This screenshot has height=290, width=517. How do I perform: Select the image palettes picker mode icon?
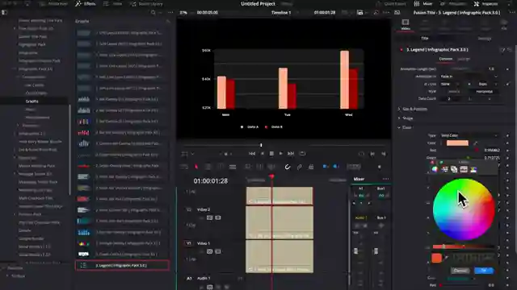point(464,169)
